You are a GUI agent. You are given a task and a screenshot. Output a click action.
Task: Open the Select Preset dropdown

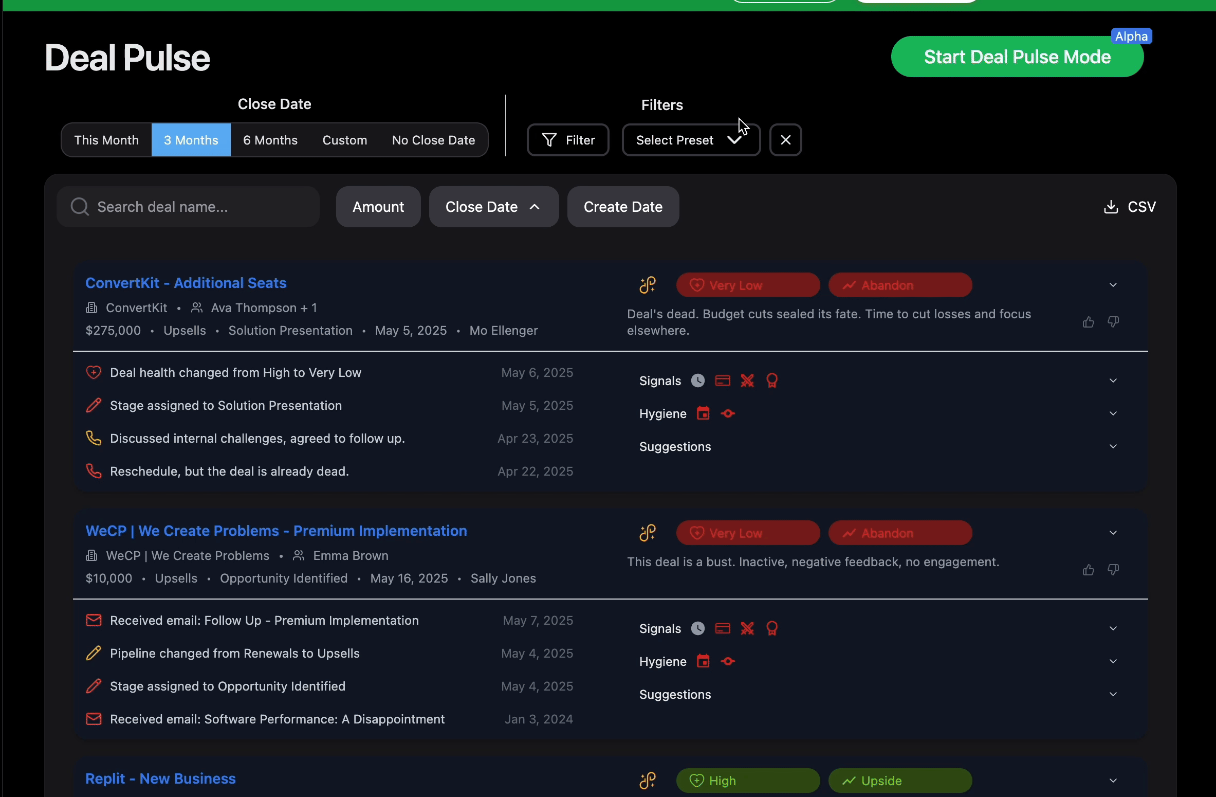pyautogui.click(x=691, y=140)
